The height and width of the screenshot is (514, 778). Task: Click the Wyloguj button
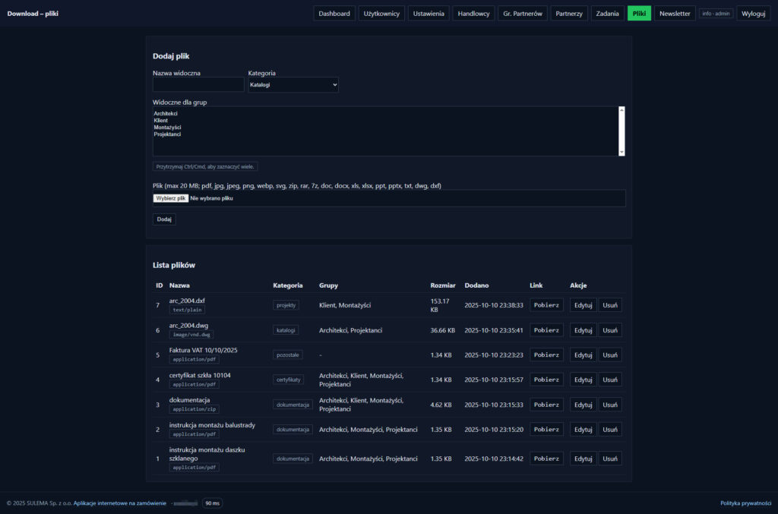753,14
